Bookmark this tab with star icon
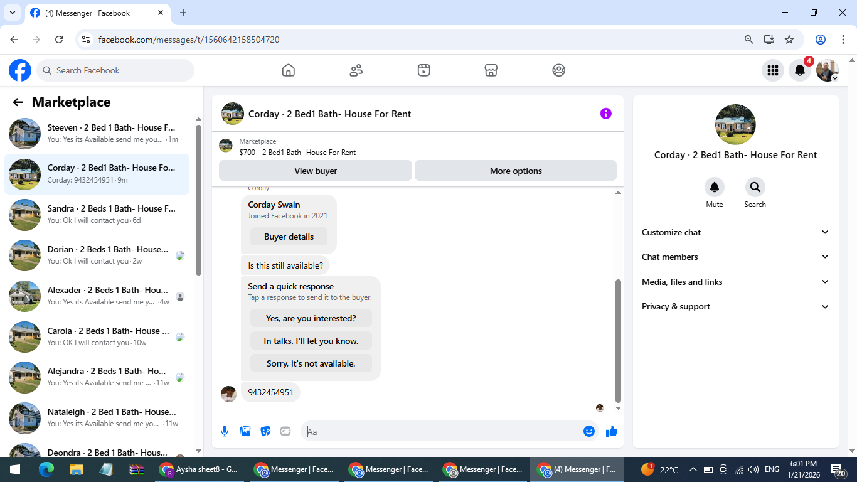The image size is (857, 482). (789, 40)
